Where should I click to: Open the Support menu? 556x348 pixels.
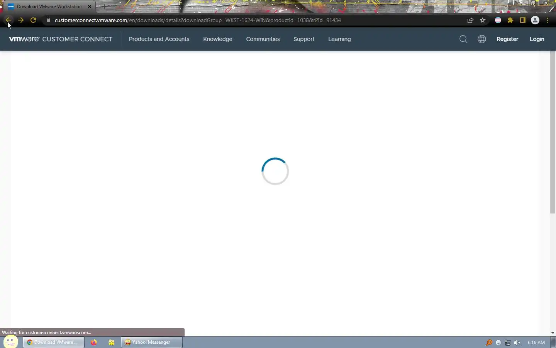304,39
